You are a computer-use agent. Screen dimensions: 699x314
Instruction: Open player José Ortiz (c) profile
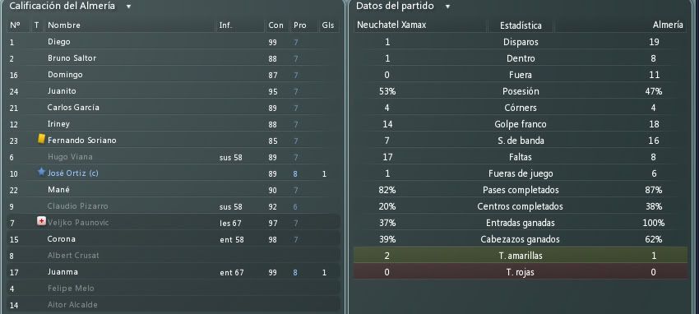coord(73,173)
